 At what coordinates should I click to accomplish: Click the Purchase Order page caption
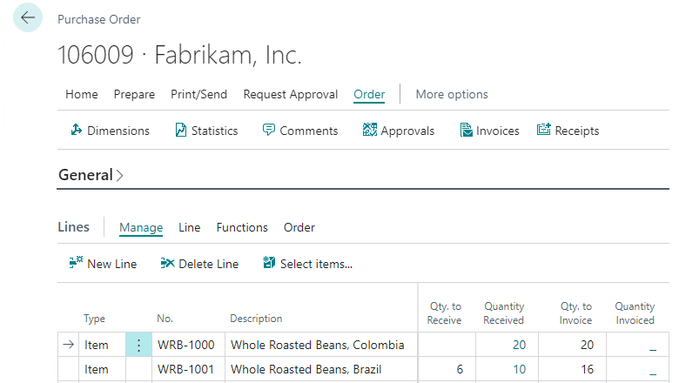[98, 19]
